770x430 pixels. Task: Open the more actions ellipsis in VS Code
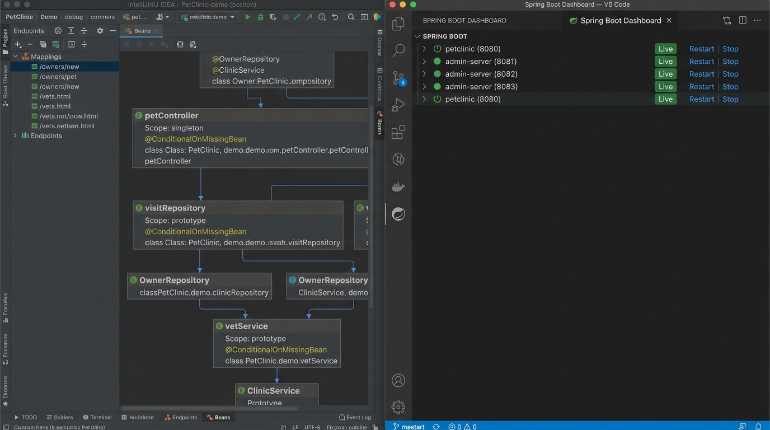tap(757, 20)
